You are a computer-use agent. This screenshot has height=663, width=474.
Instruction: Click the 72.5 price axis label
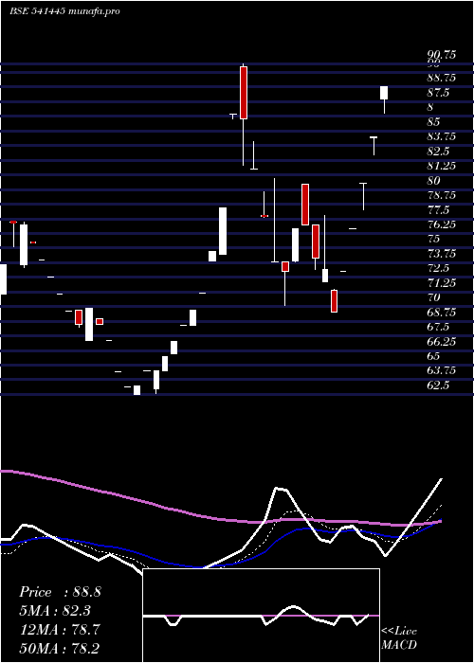coord(438,268)
